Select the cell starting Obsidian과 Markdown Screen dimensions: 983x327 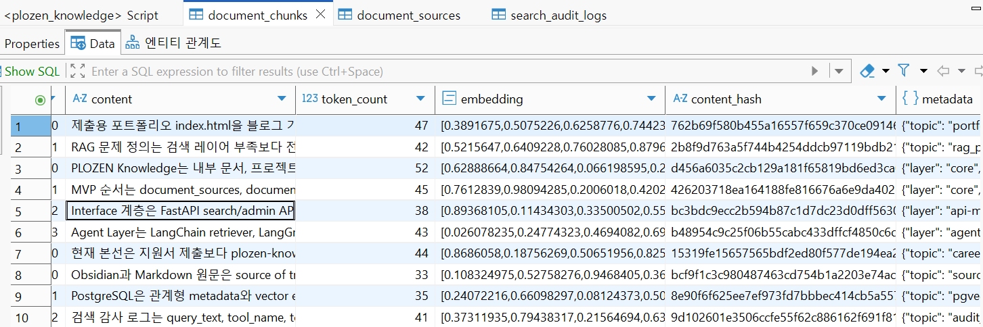181,274
